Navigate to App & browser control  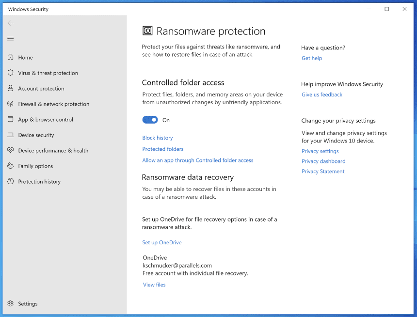coord(45,120)
